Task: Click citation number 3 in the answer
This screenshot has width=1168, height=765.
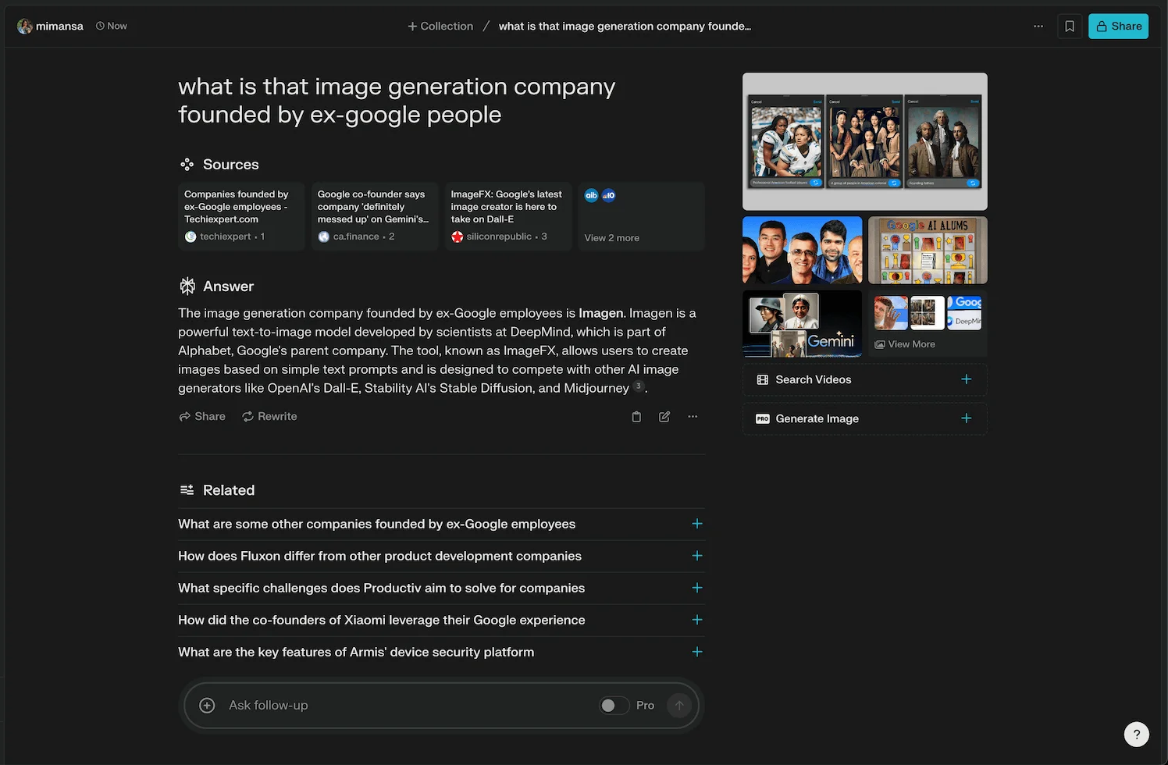Action: (638, 385)
